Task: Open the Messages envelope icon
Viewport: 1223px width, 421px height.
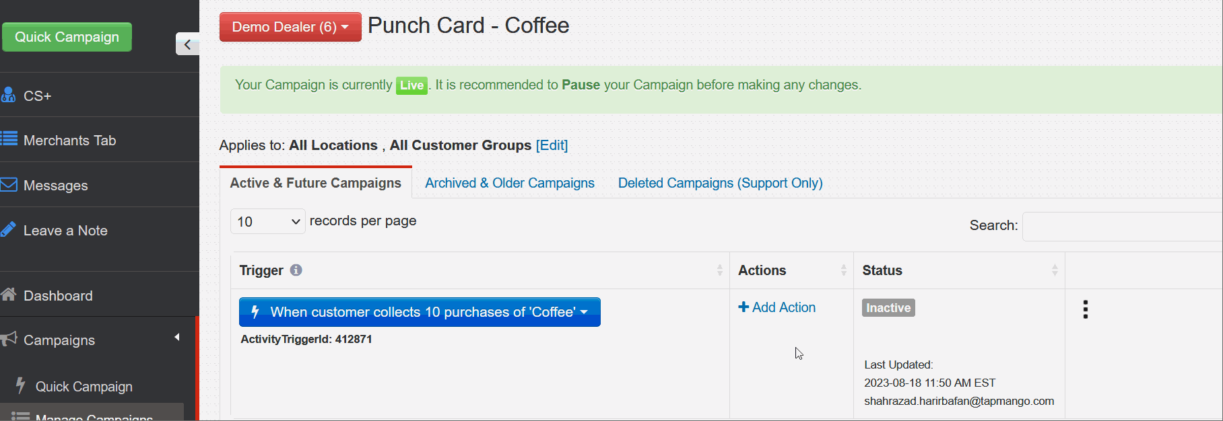Action: point(9,185)
